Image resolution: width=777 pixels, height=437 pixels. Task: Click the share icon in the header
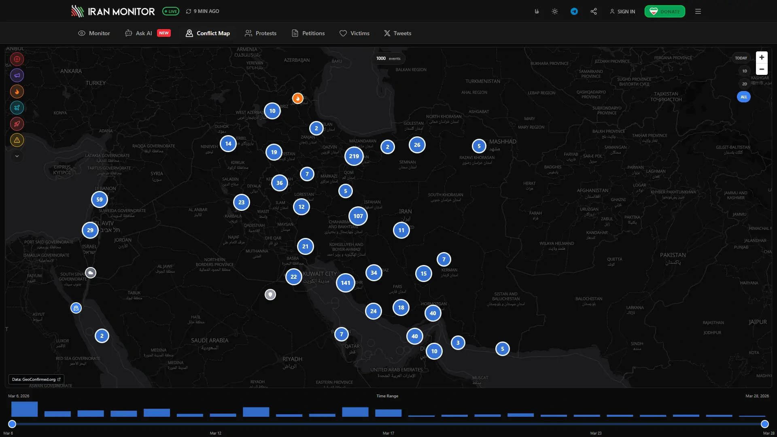pyautogui.click(x=594, y=11)
